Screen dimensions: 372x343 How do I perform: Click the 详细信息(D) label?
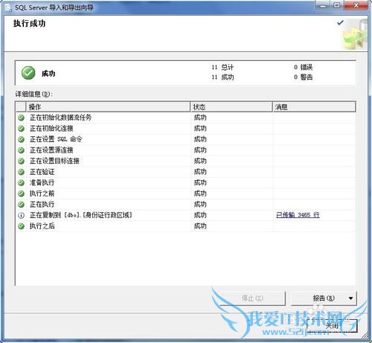tap(34, 94)
